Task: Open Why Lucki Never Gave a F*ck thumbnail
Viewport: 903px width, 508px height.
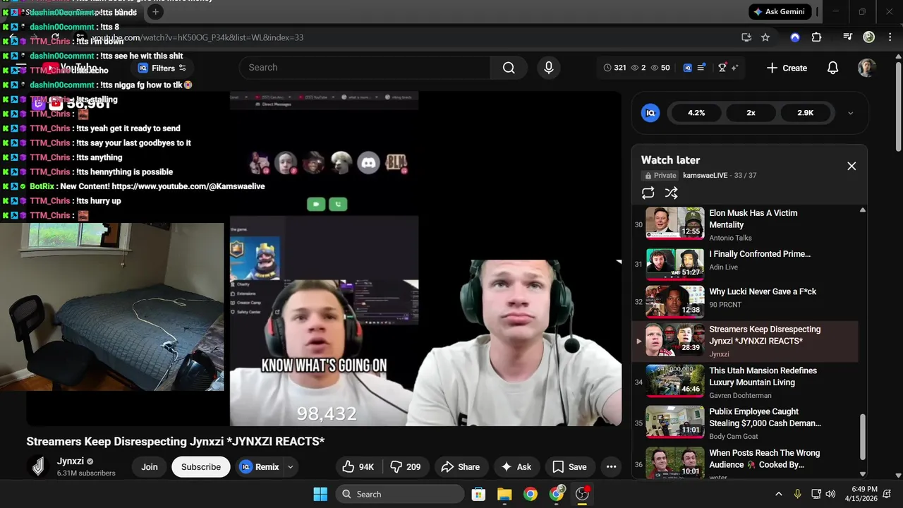Action: click(675, 302)
